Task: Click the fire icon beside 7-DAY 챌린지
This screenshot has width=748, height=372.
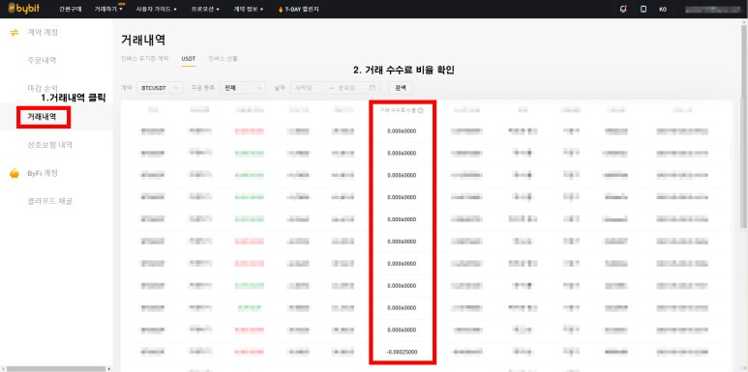Action: tap(281, 9)
